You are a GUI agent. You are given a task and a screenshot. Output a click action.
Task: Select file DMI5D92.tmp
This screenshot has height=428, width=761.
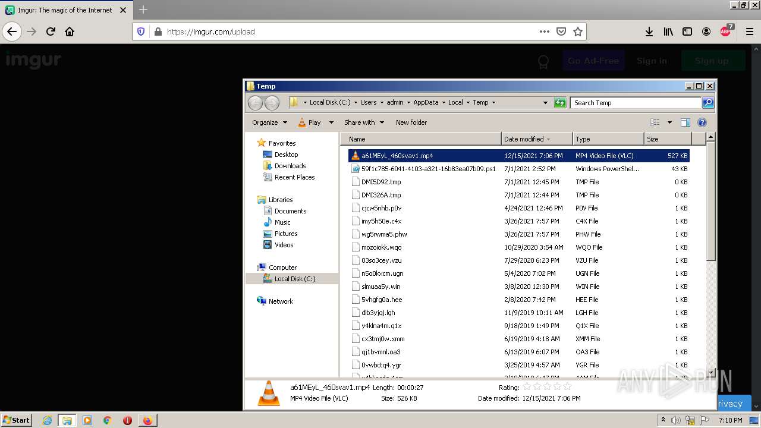pos(518,182)
